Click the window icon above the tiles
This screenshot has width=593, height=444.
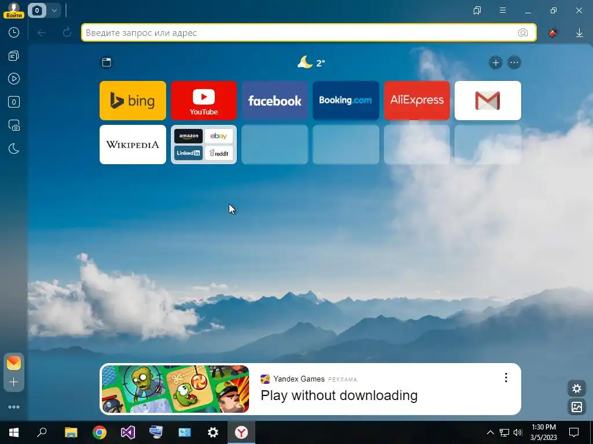(107, 62)
